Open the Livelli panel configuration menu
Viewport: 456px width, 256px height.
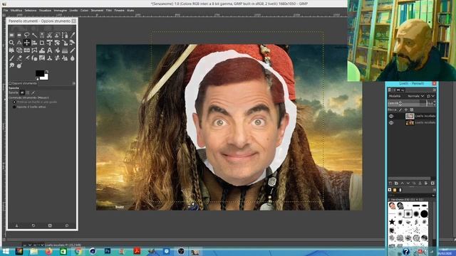(435, 90)
